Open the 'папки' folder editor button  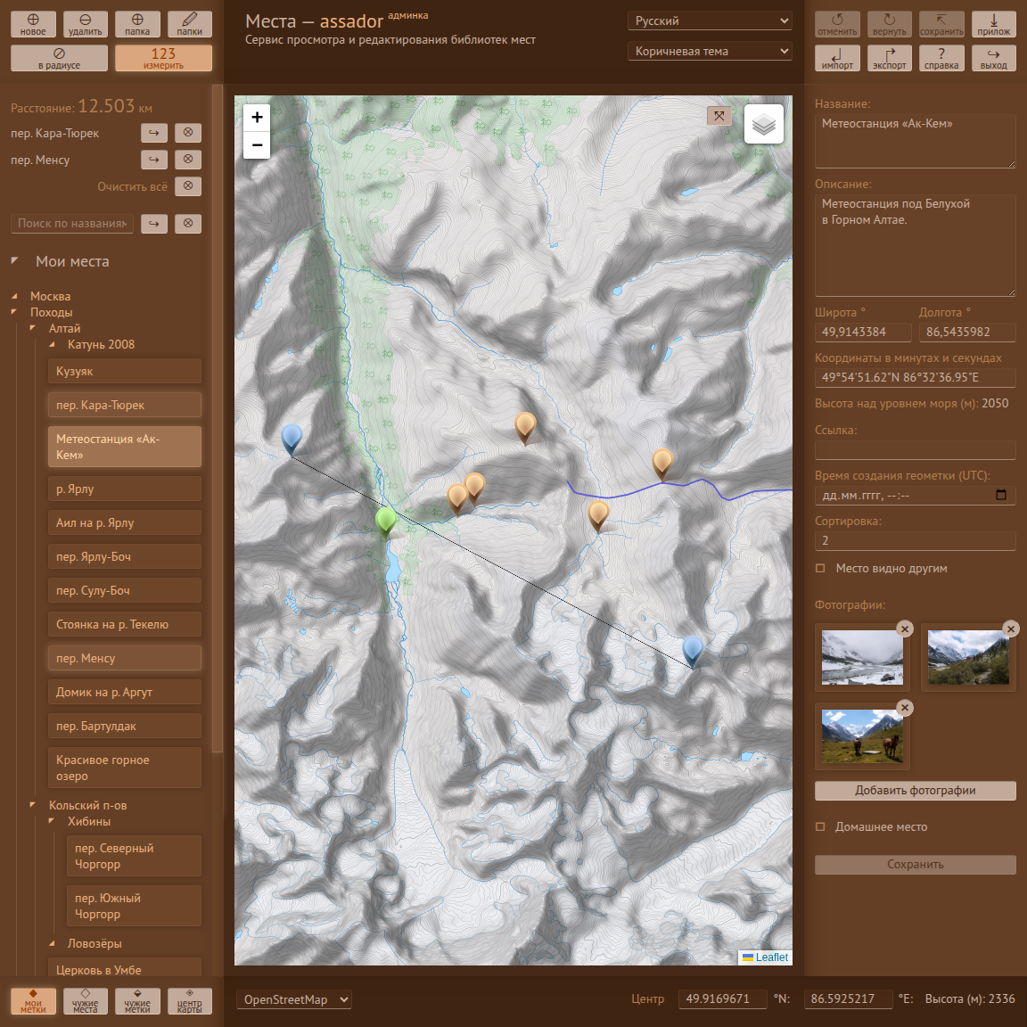pyautogui.click(x=189, y=24)
